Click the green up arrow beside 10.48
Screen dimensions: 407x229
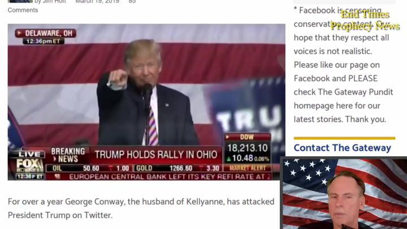pyautogui.click(x=229, y=158)
